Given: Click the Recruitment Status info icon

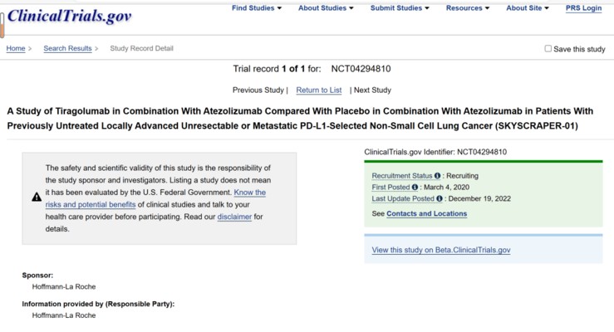Looking at the screenshot, I should point(438,176).
